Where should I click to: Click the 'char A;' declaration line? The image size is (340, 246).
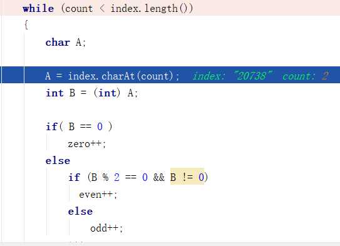pyautogui.click(x=66, y=43)
